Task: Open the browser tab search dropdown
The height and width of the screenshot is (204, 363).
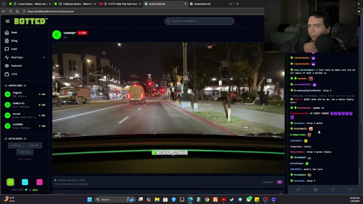Action: point(4,4)
